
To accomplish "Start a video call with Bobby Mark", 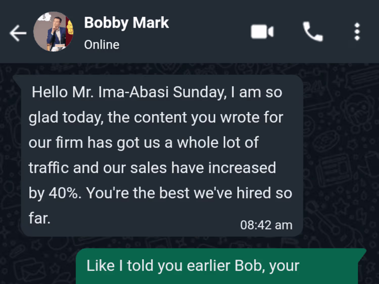I will (262, 32).
